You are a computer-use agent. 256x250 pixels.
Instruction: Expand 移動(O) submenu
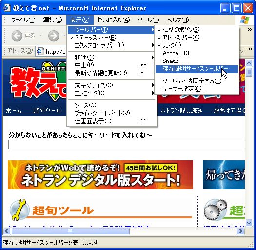[111, 58]
